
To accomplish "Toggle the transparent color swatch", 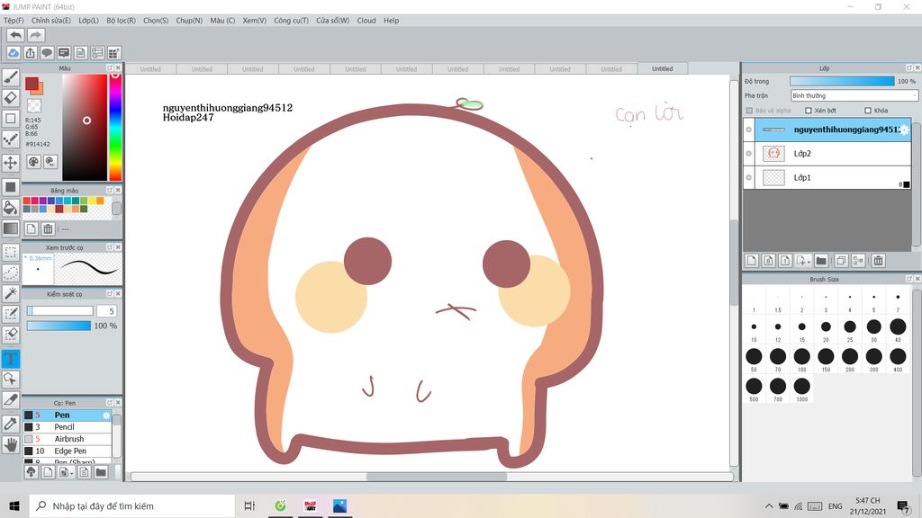I will point(34,106).
